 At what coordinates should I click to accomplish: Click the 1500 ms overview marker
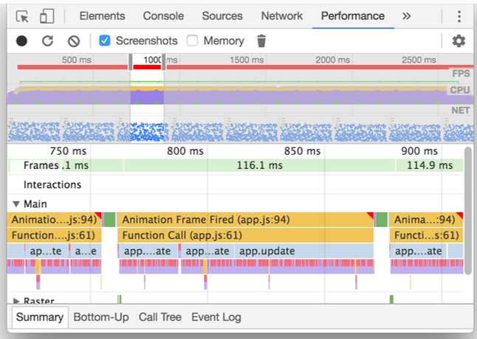click(x=247, y=60)
